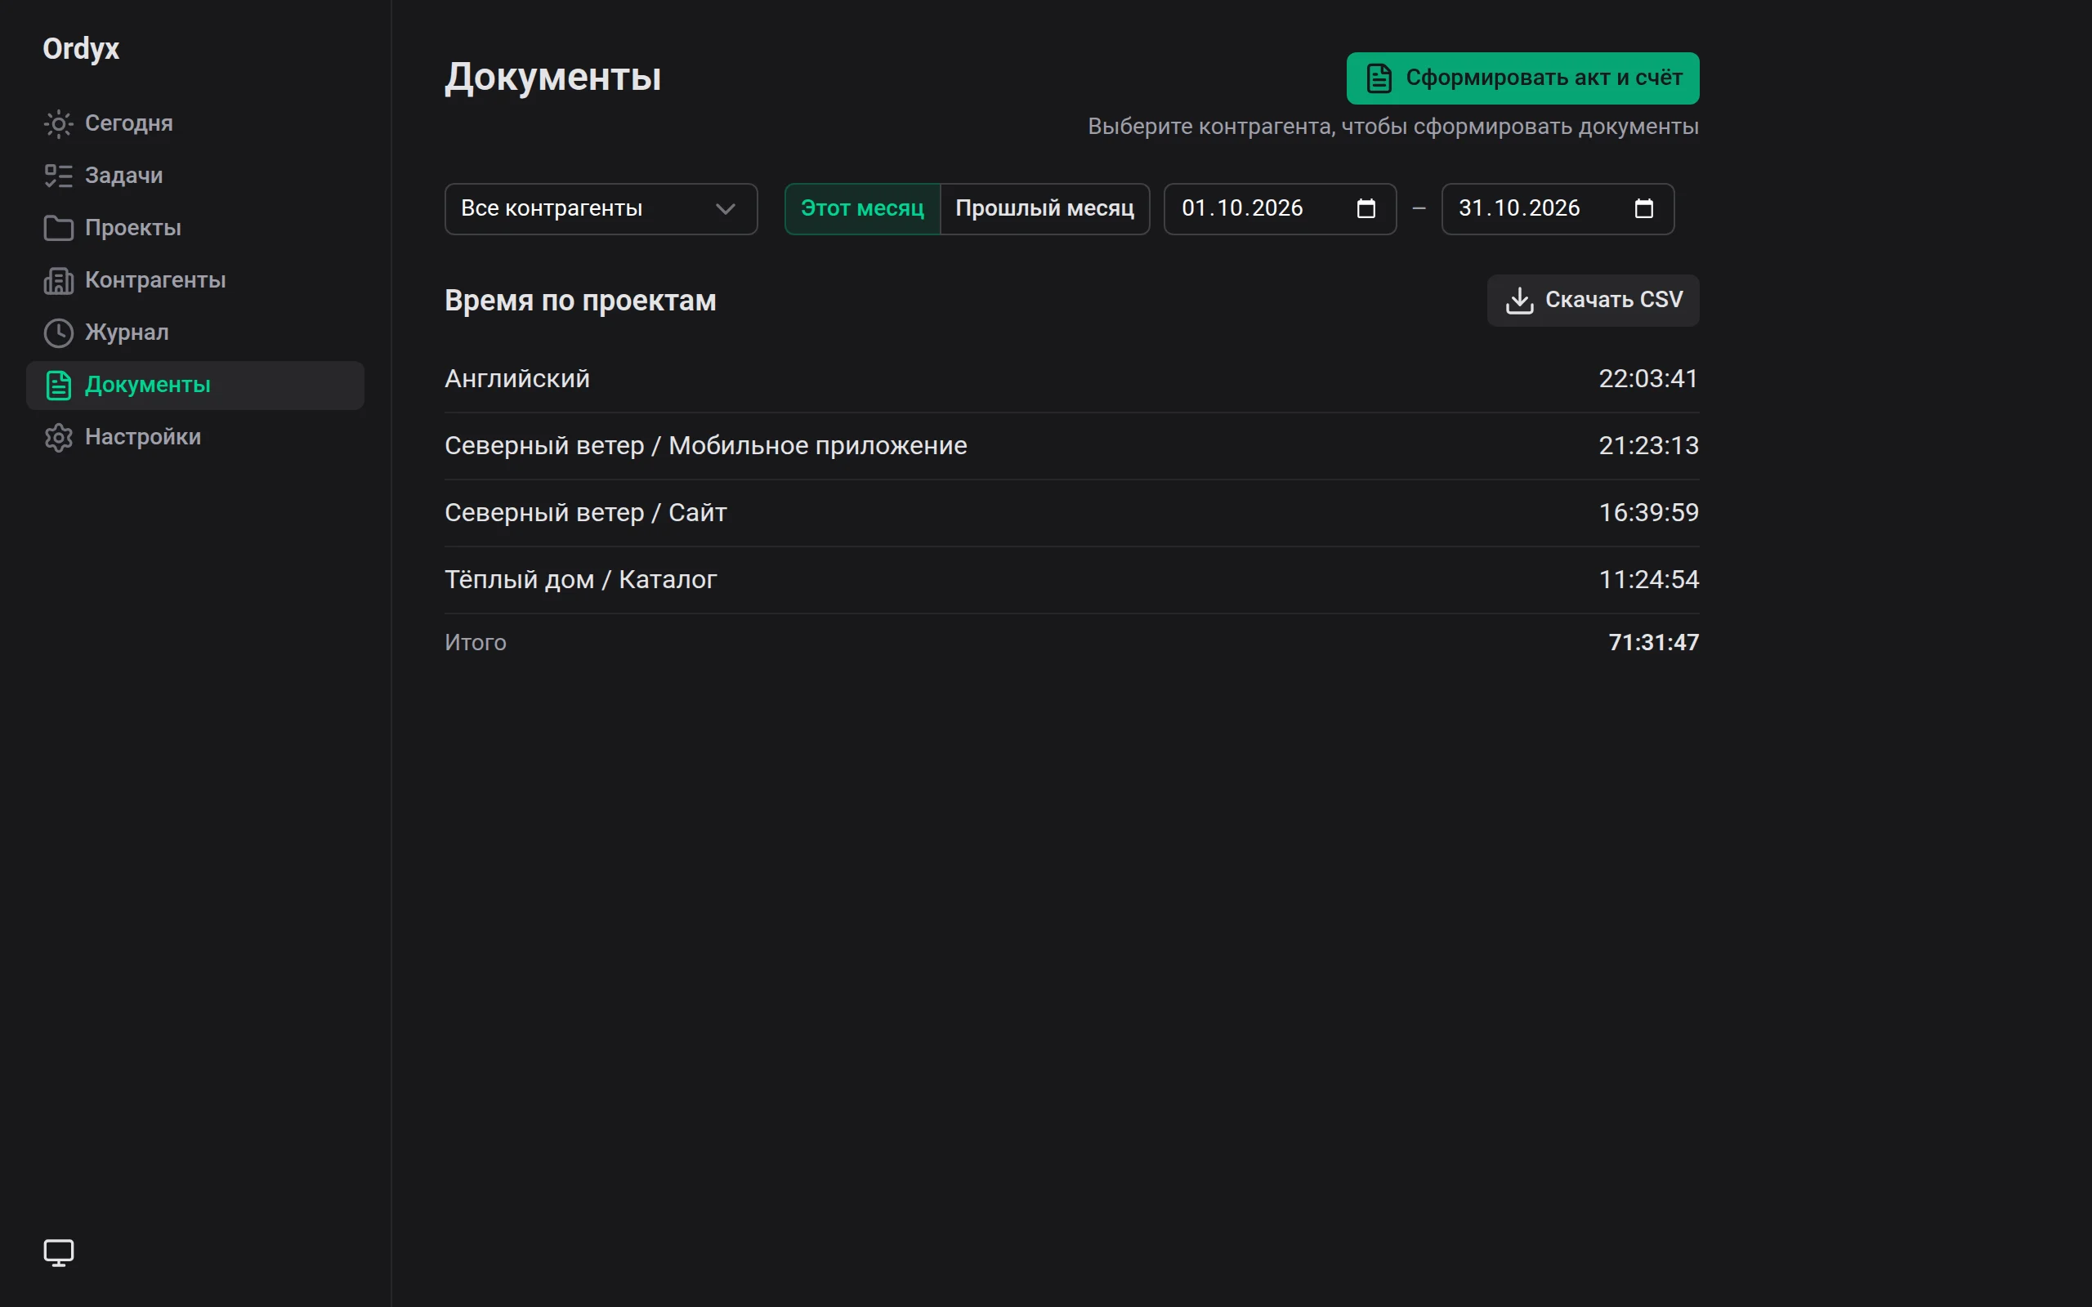Click the Английский project row
The height and width of the screenshot is (1307, 2092).
pos(1072,380)
